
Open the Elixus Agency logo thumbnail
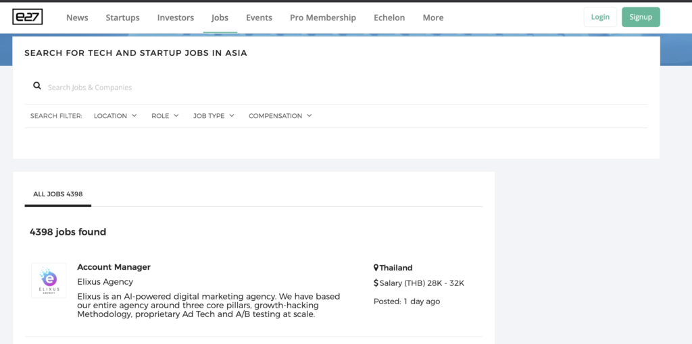pos(49,281)
